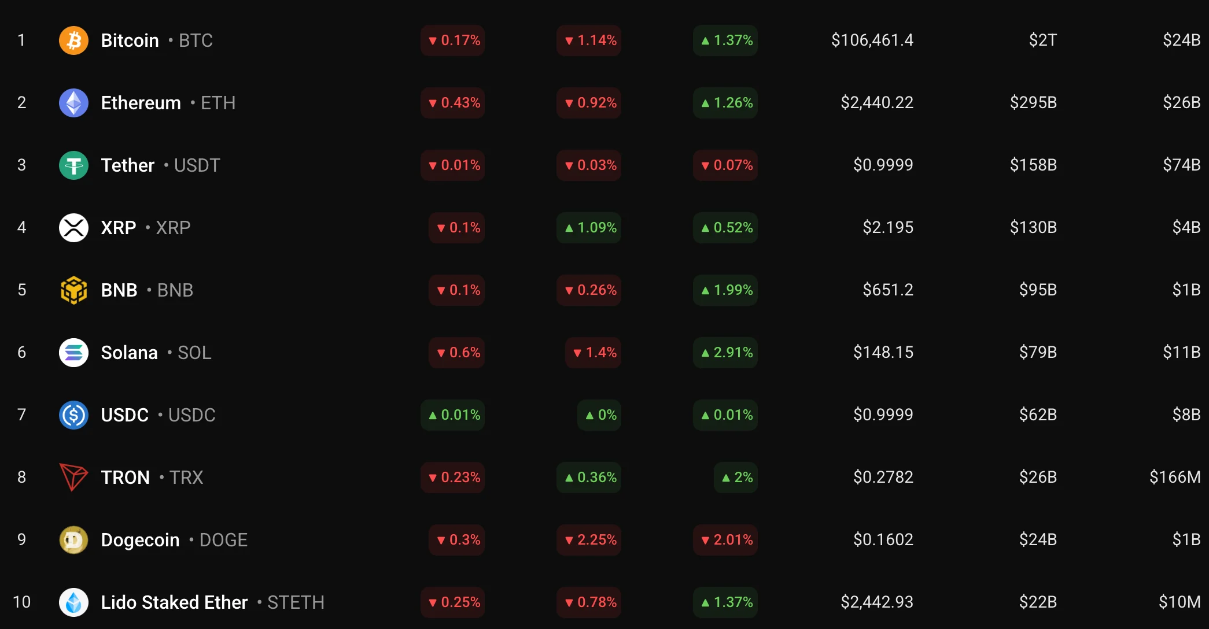The height and width of the screenshot is (629, 1209).
Task: Open the Lido Staked Ether name link
Action: (174, 602)
